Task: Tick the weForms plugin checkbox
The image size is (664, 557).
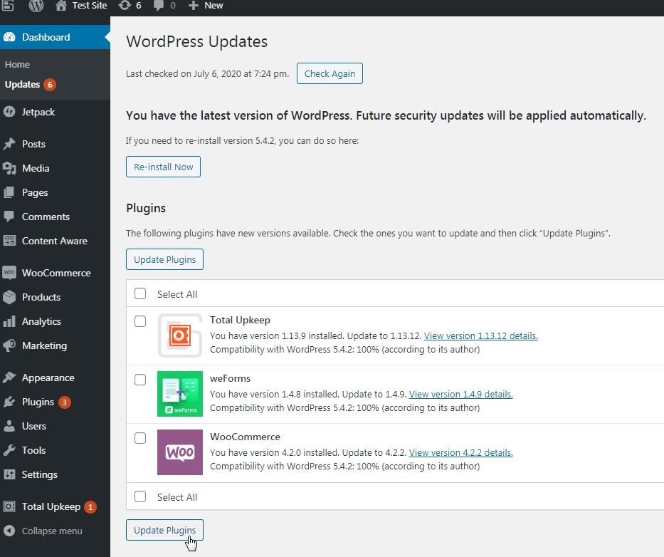Action: pyautogui.click(x=140, y=380)
